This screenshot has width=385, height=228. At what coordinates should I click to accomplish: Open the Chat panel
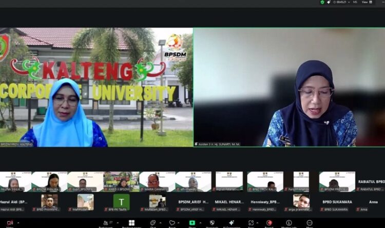click(153, 222)
